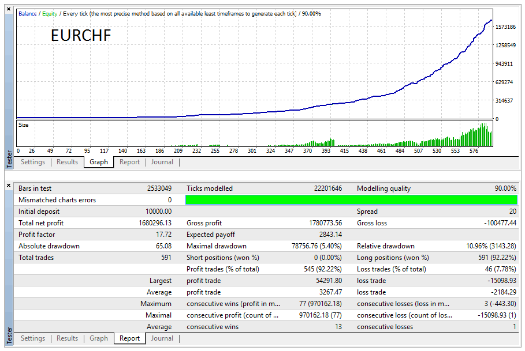Select Ticks modelled value 22201646
The height and width of the screenshot is (351, 525).
(328, 188)
